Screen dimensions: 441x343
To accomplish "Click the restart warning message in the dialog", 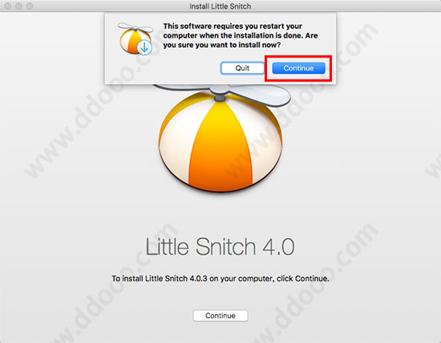I will 241,35.
